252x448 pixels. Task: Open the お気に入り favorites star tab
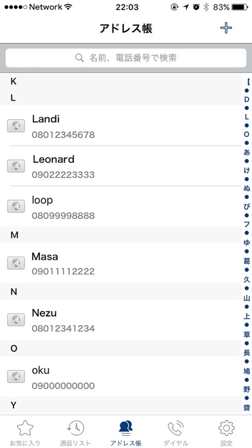coord(25,433)
